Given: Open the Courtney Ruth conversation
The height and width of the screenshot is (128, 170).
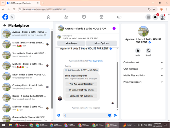Looking at the screenshot, I should (26, 87).
